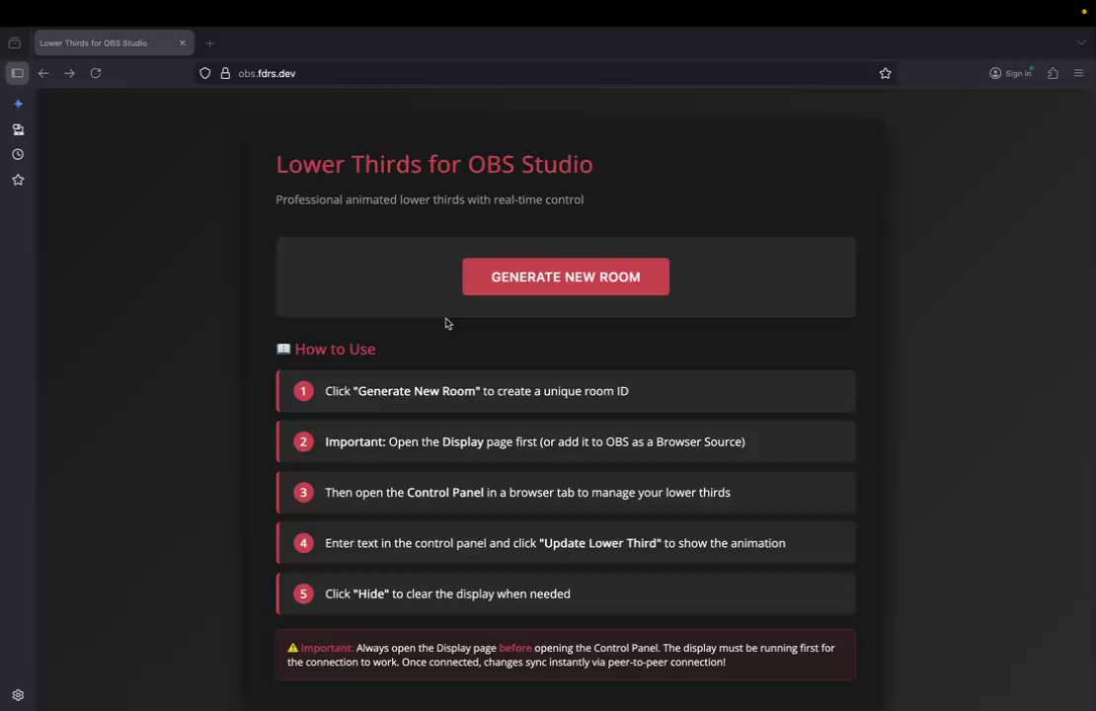
Task: Open the Bookmarks star icon in sidebar
Action: [x=18, y=180]
